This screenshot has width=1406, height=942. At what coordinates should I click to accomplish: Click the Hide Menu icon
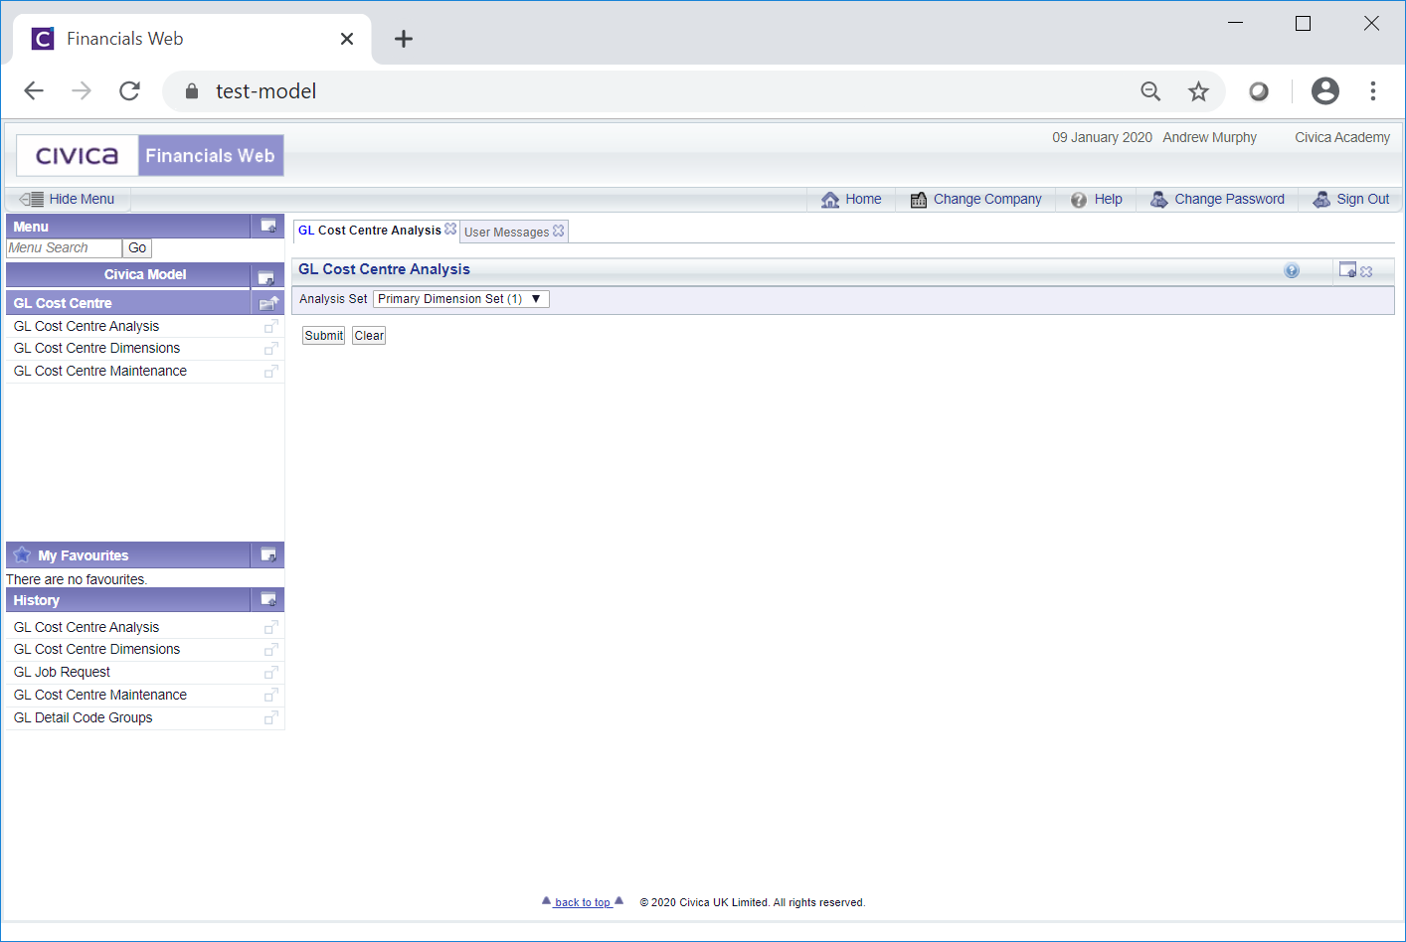32,199
